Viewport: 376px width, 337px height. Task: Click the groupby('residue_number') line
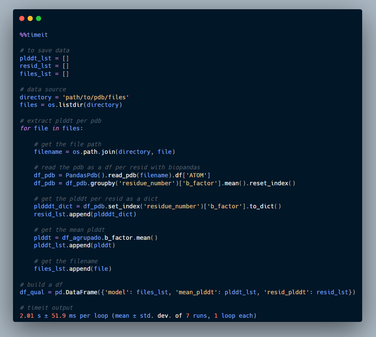tap(164, 183)
